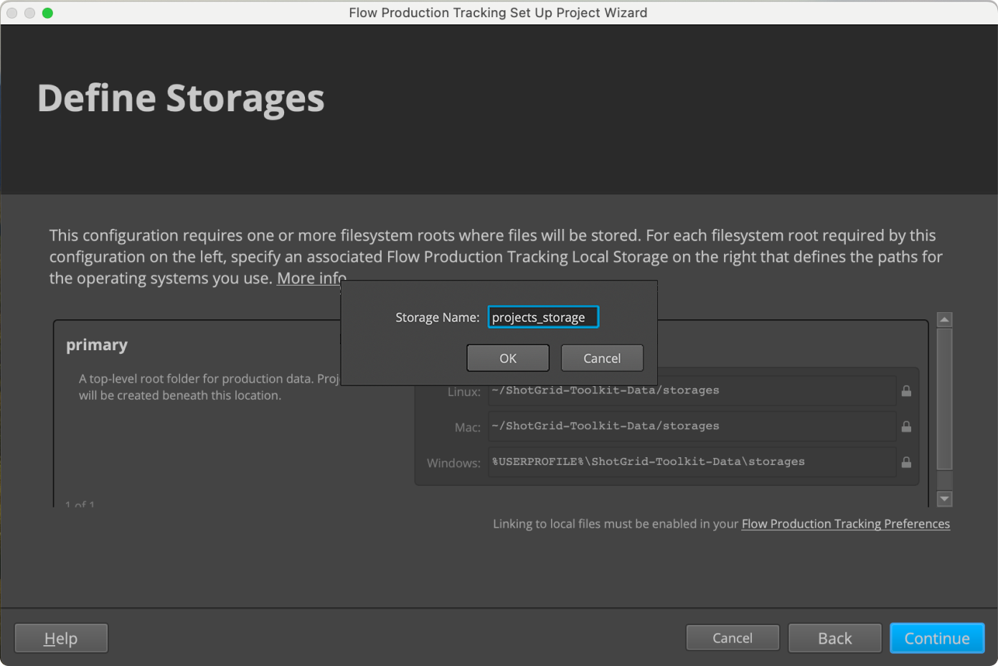The image size is (998, 666).
Task: Dismiss the Storage Name dialog with Cancel
Action: click(x=602, y=358)
